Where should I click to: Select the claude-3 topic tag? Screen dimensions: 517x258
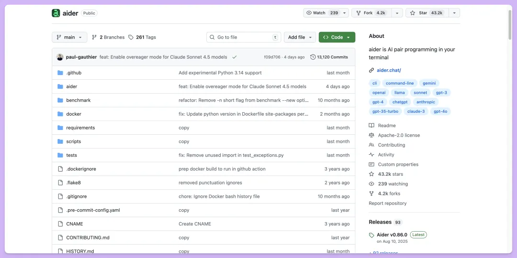coord(416,111)
